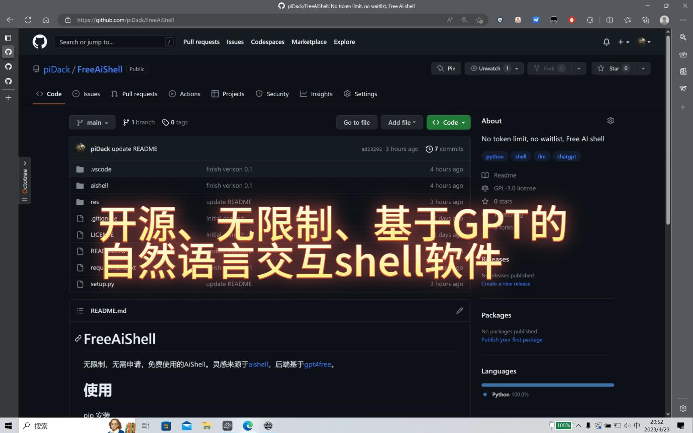The width and height of the screenshot is (693, 433).
Task: Click the GitHub octocat home logo
Action: coord(39,42)
